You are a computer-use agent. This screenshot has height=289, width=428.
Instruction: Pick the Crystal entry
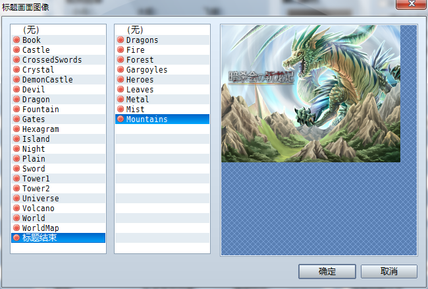(x=58, y=69)
